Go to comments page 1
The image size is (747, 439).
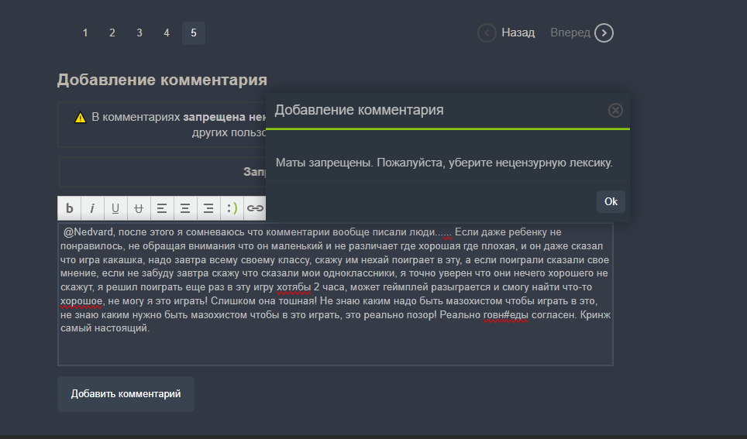click(x=85, y=33)
